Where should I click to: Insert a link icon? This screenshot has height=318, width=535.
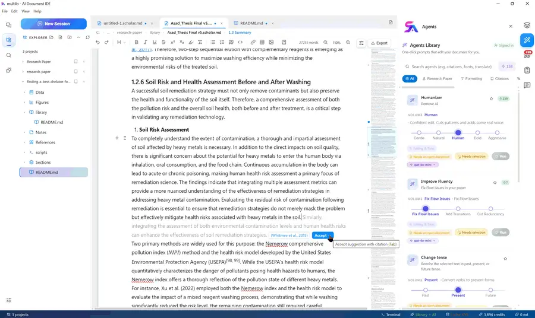[253, 42]
